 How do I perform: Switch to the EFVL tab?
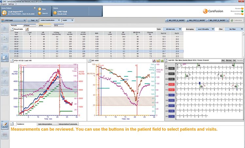(x=45, y=26)
